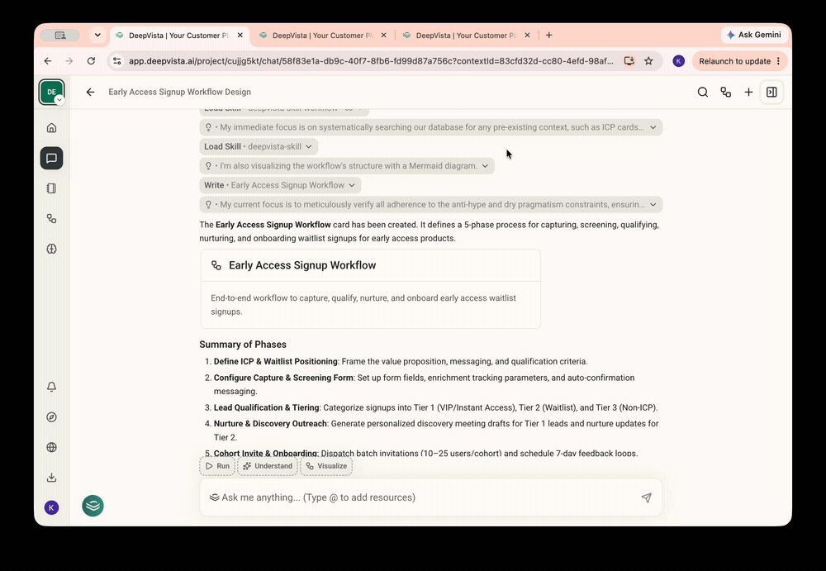Click the workflow icon in chat header

coord(726,93)
